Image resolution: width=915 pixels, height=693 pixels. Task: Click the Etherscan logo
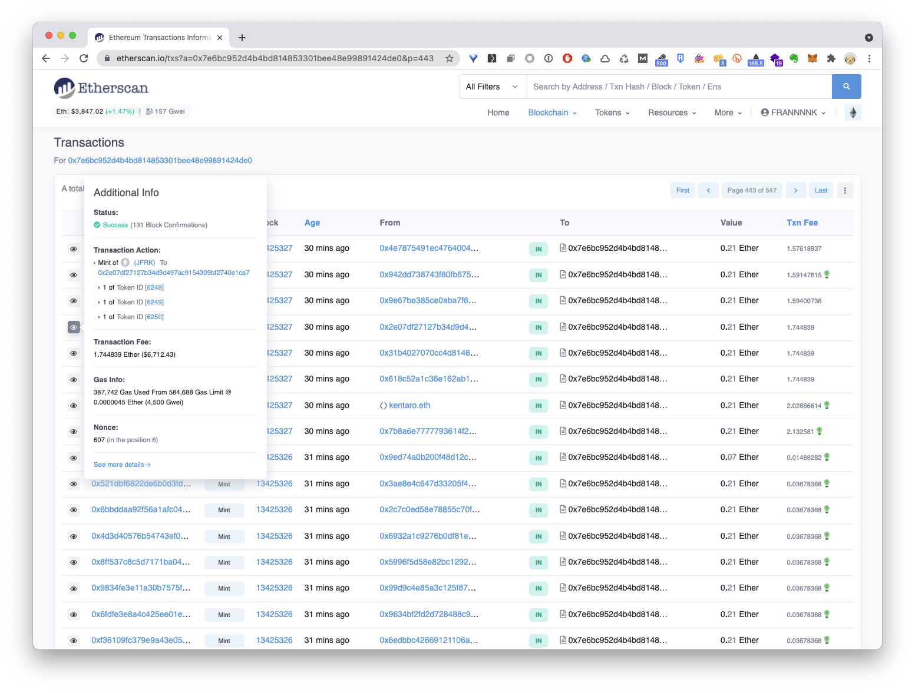coord(101,88)
